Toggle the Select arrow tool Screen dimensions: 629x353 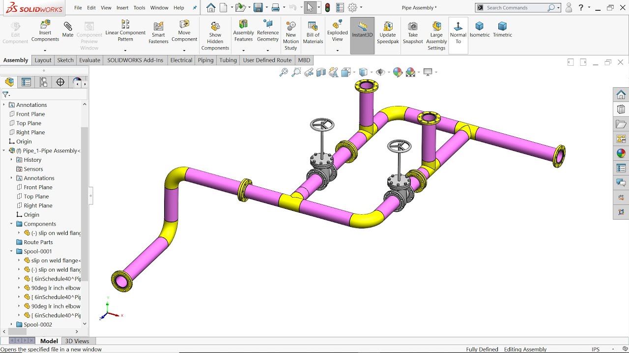[x=310, y=7]
